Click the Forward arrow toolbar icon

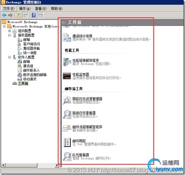pos(10,15)
